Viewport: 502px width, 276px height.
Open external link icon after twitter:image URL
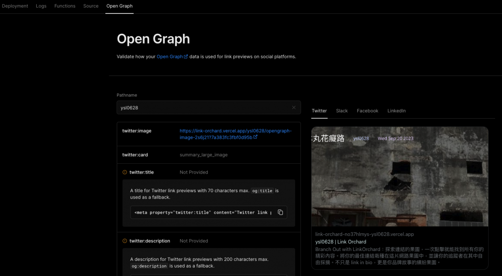pos(255,137)
